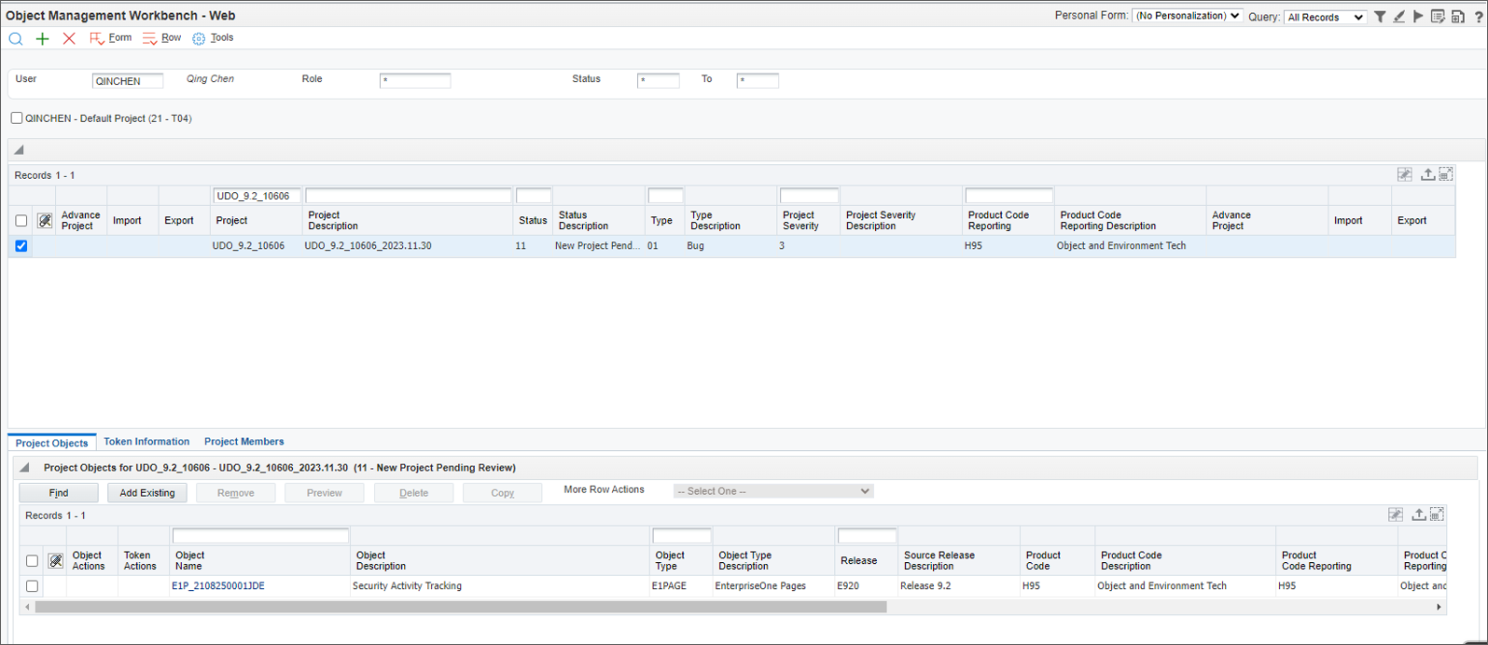
Task: Click the objects grid horizontal scrollbar
Action: 461,607
